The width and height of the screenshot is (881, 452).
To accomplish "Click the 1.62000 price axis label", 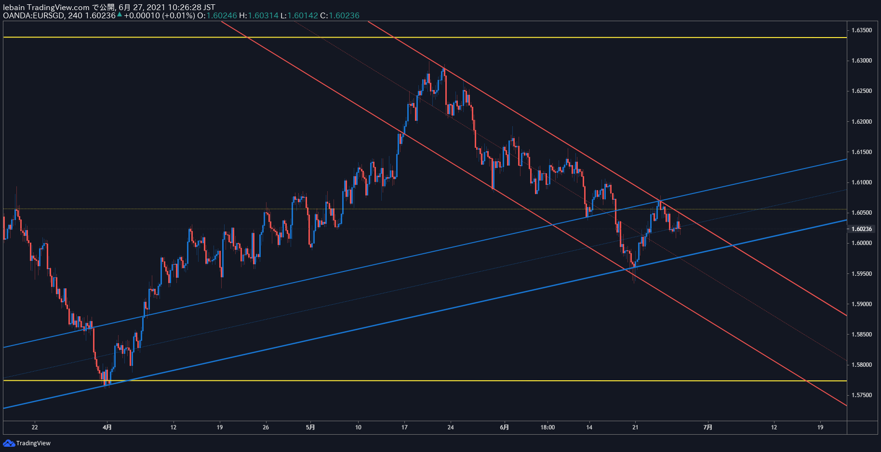I will tap(861, 122).
